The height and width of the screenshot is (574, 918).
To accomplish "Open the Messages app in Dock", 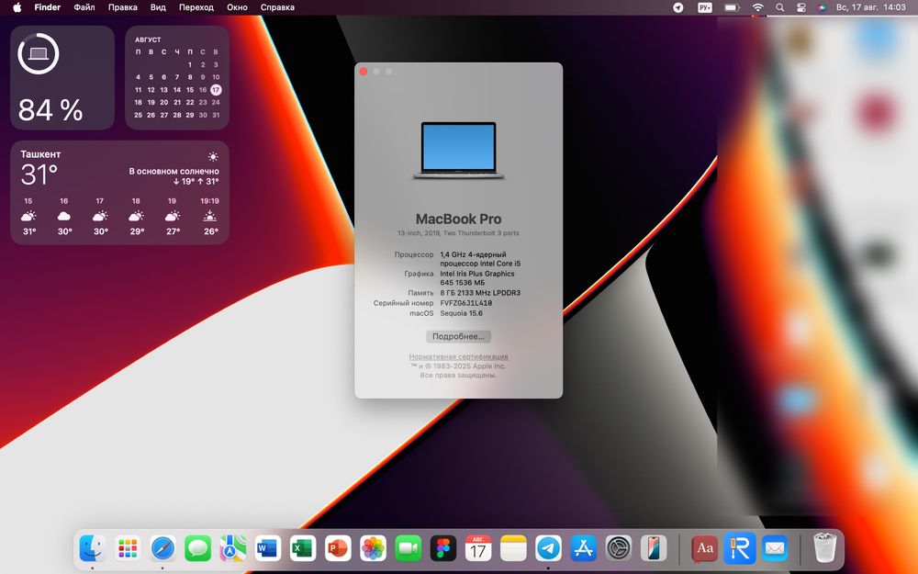I will click(198, 549).
